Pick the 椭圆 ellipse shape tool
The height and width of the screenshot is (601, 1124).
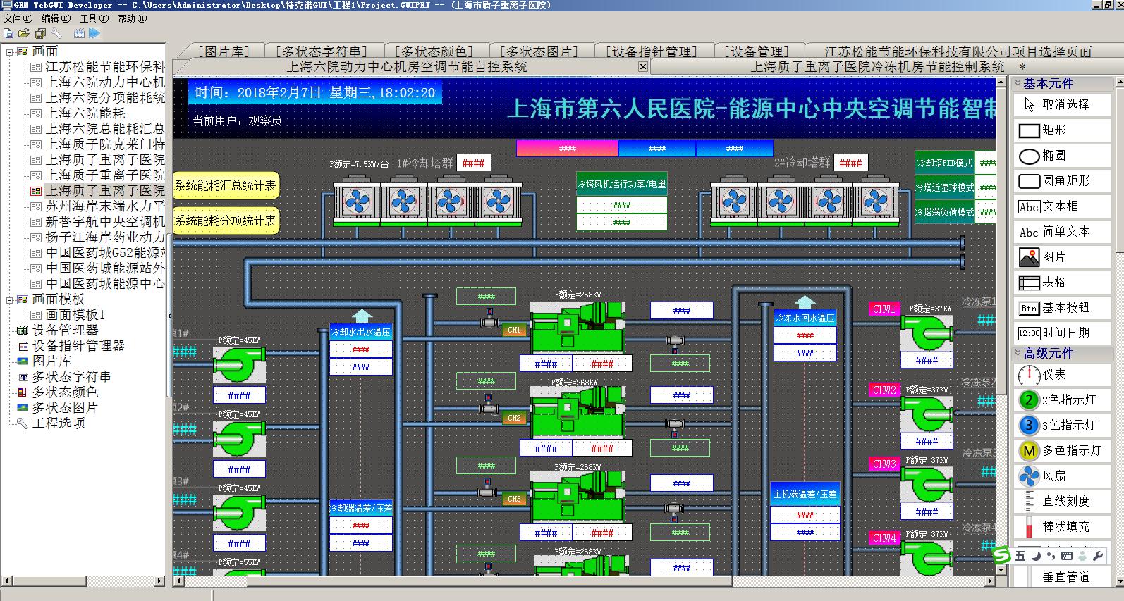coord(1053,156)
